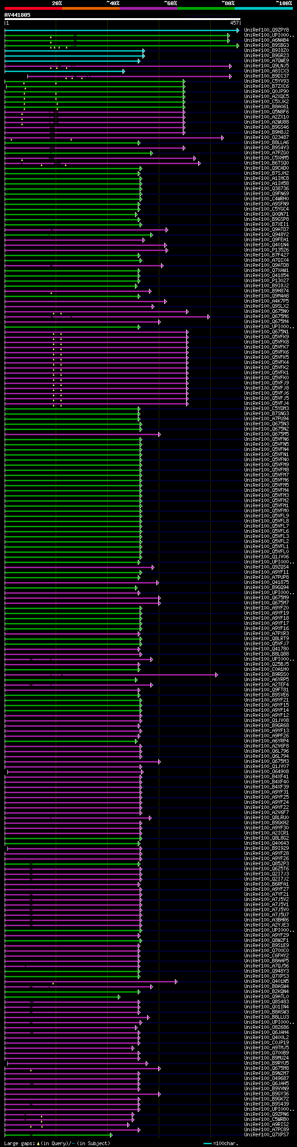Select the UniRef100_A9TMJ5 label
Viewport: 297px width, 1147px height.
266,1048
